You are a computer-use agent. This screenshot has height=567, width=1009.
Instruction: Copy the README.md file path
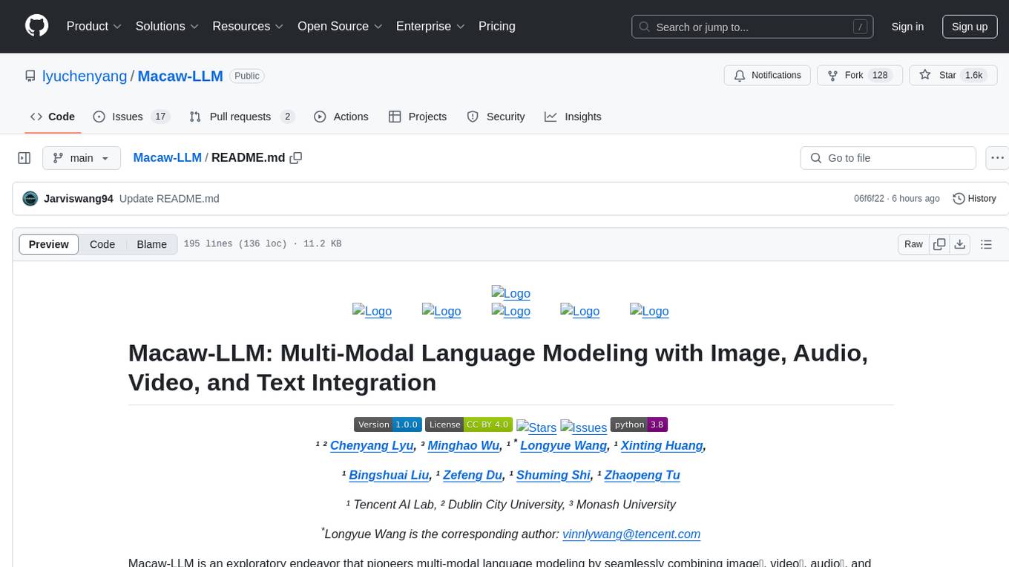point(296,158)
